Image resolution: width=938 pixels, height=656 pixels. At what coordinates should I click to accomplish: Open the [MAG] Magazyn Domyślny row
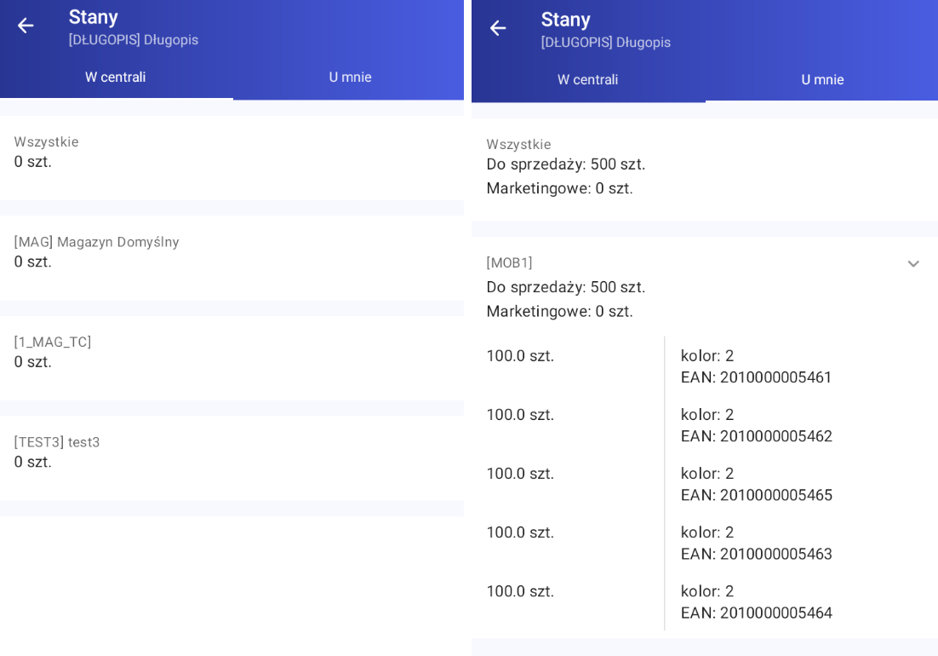pyautogui.click(x=232, y=258)
